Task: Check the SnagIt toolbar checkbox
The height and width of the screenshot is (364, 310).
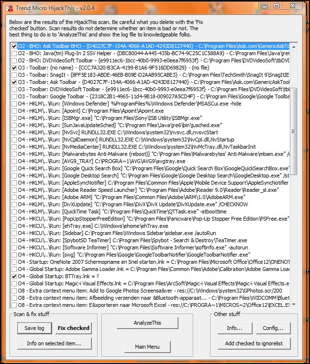Action: [x=14, y=75]
